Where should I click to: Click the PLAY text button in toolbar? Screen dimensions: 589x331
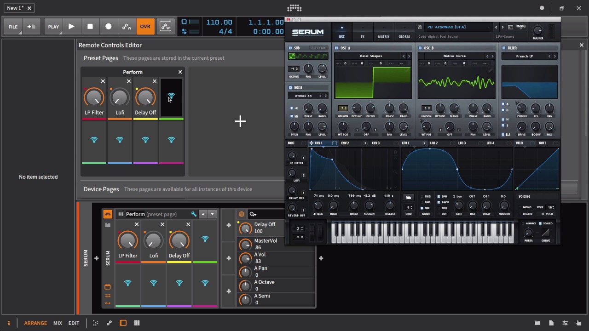[x=53, y=27]
